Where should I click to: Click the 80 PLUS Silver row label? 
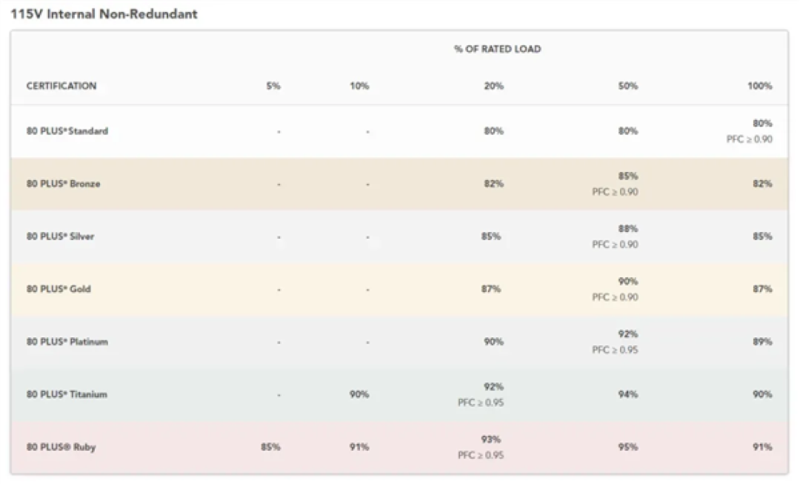click(60, 236)
